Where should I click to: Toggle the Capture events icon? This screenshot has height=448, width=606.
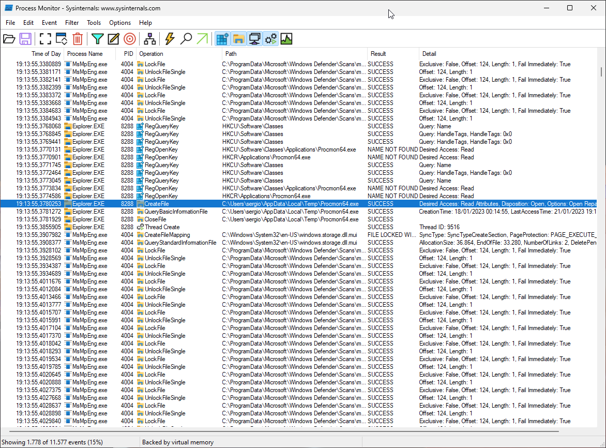[x=45, y=39]
